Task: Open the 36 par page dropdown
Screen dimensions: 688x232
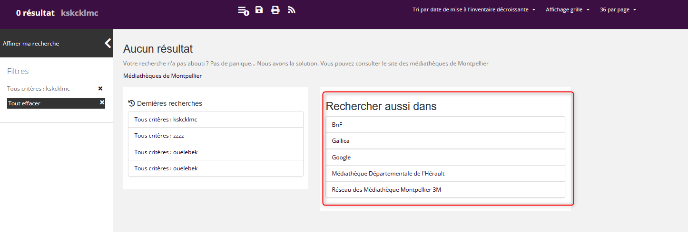Action: tap(618, 9)
